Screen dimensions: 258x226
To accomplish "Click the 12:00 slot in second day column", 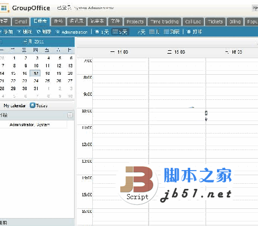I will click(177, 146).
